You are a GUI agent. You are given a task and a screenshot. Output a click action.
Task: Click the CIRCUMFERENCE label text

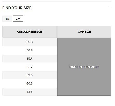pos(30,32)
